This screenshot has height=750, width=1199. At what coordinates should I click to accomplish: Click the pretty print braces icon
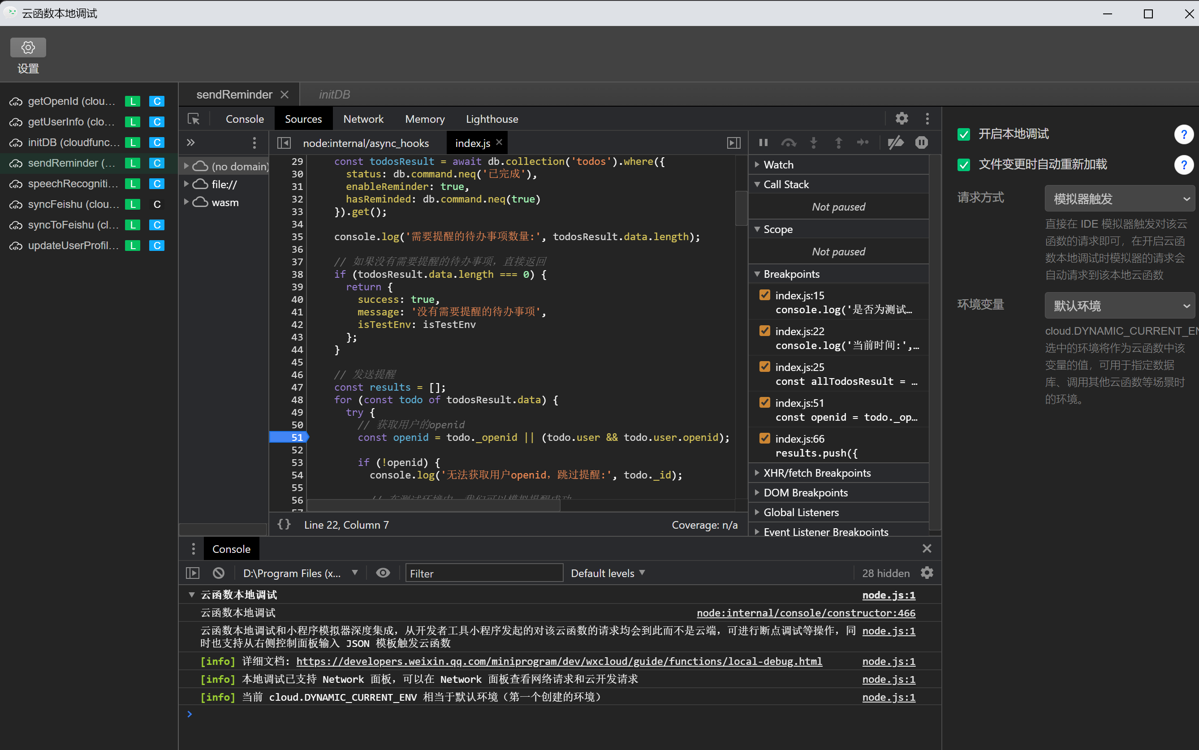point(284,524)
